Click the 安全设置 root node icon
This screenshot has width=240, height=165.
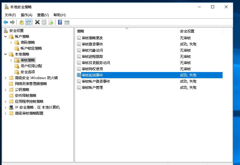tap(6, 31)
